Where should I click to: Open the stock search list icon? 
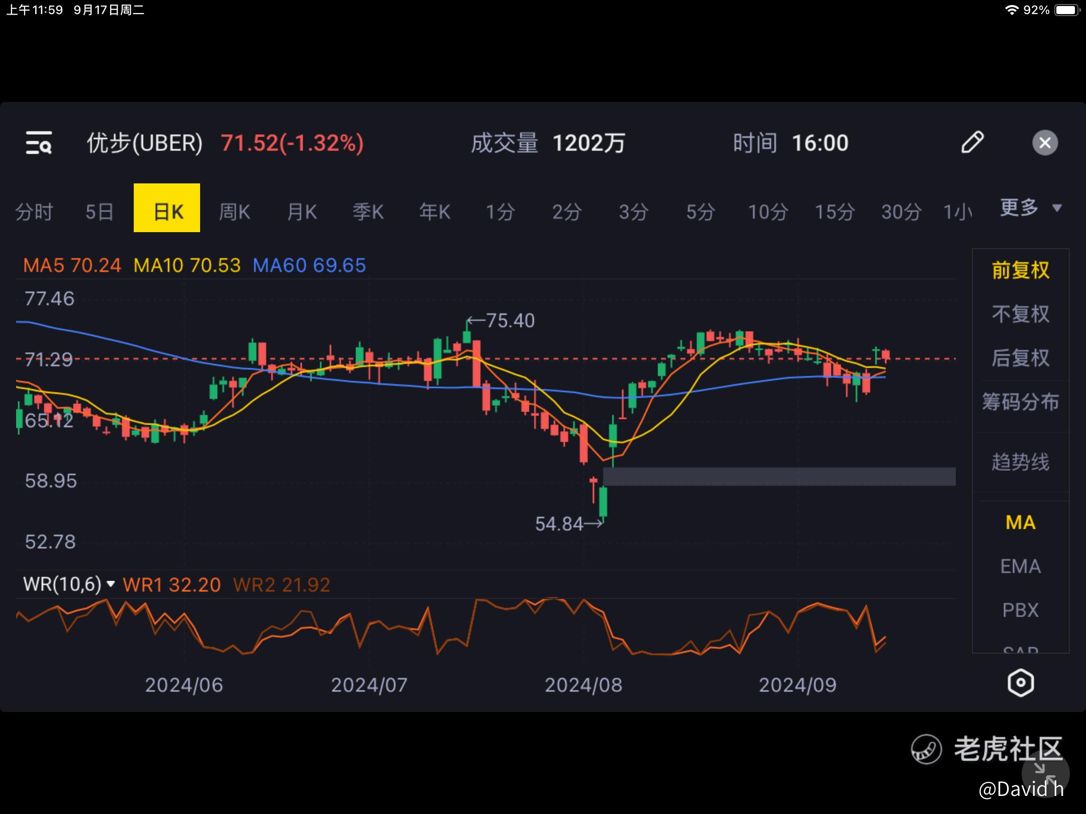(x=39, y=143)
